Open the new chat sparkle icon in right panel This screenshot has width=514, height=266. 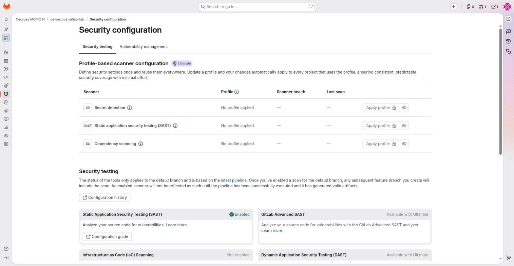[508, 31]
